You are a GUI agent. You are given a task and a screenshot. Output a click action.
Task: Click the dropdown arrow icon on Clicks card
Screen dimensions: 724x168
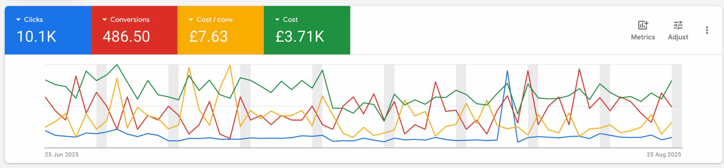coord(18,20)
